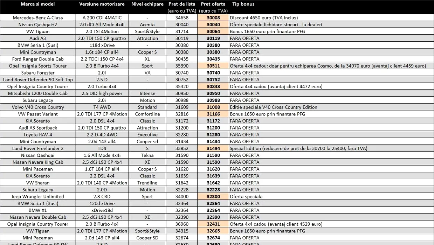Screen dimensions: 434x245
Task: Click the highlighted offer price 30511
Action: point(213,66)
